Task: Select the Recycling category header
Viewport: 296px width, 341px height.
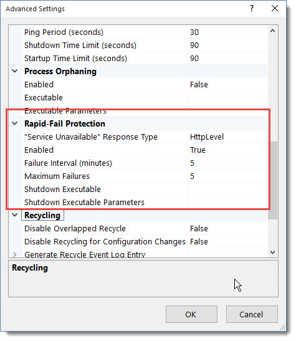Action: point(42,215)
